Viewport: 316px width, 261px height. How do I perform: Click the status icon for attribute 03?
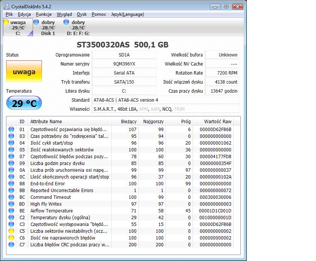click(x=11, y=136)
